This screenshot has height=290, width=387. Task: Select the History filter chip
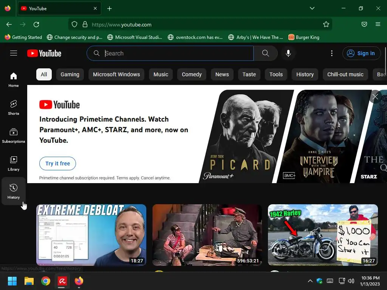305,74
